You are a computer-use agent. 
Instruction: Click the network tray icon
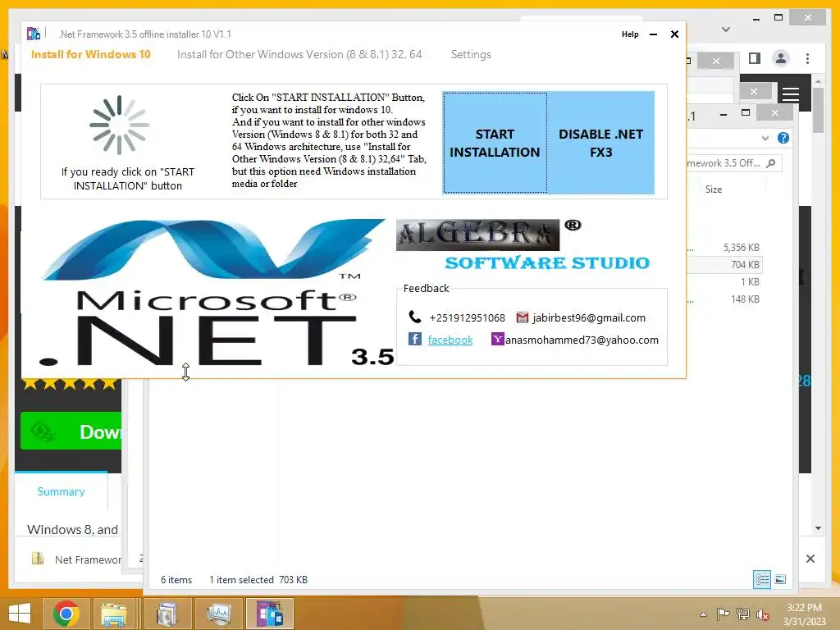tap(742, 614)
